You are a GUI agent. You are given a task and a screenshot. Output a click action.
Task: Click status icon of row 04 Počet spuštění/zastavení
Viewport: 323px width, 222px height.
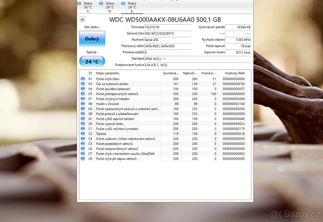(83, 89)
